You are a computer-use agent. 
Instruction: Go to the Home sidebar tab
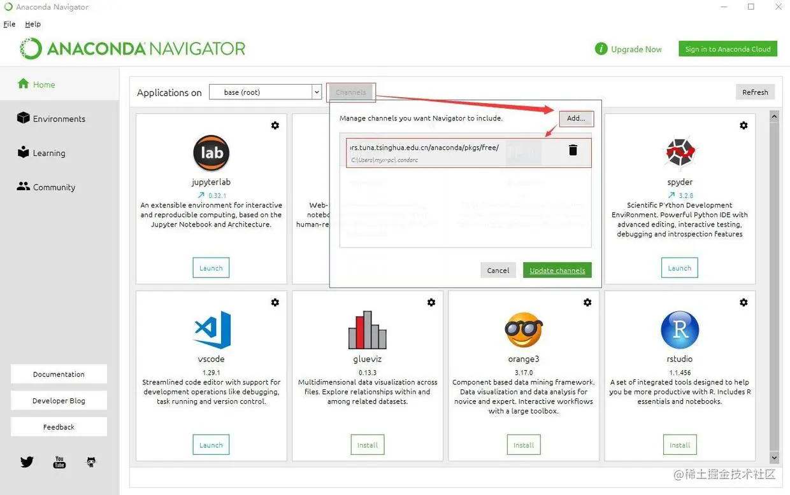click(59, 84)
